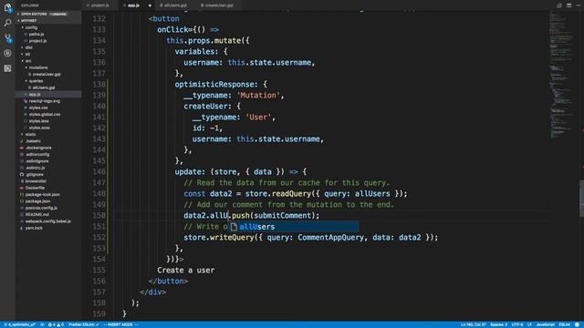Click Prettier ESLint status bar item
This screenshot has height=328, width=584.
click(x=84, y=324)
